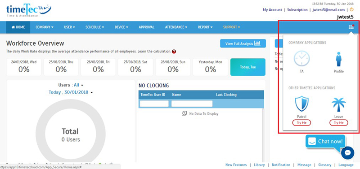Click the TimeTec TA logo
Image resolution: width=360 pixels, height=169 pixels.
point(29,10)
